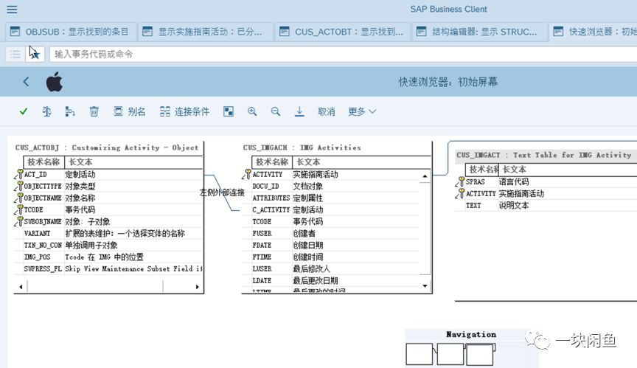
Task: Click the scroll up arrow of CUS_IMGACH
Action: (425, 176)
